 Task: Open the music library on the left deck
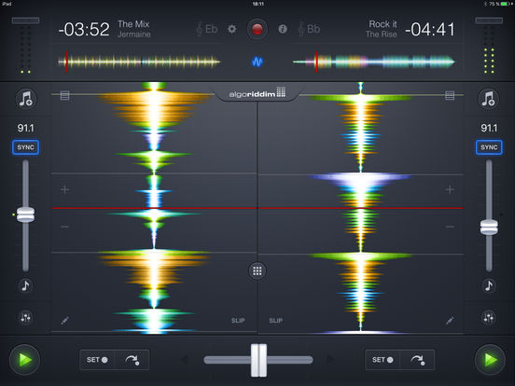pos(26,99)
